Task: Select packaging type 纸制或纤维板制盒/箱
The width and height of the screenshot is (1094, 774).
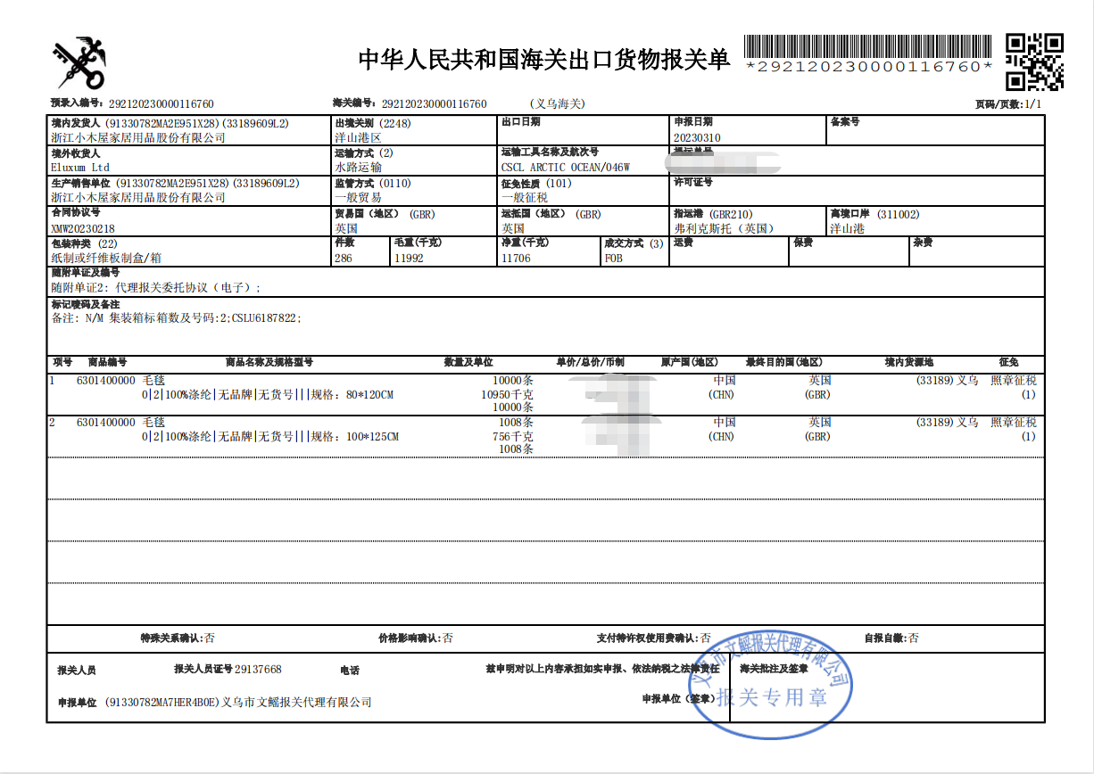Action: point(106,258)
